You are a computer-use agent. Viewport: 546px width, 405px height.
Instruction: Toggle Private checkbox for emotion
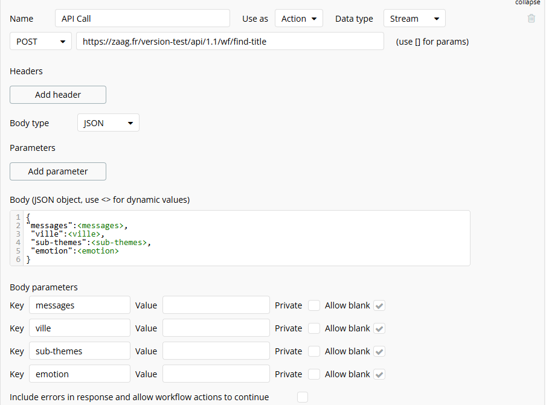pyautogui.click(x=313, y=374)
